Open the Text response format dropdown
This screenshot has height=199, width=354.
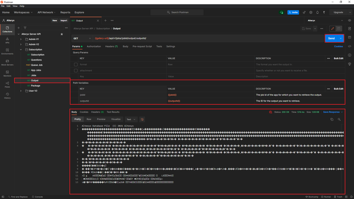pos(131,119)
